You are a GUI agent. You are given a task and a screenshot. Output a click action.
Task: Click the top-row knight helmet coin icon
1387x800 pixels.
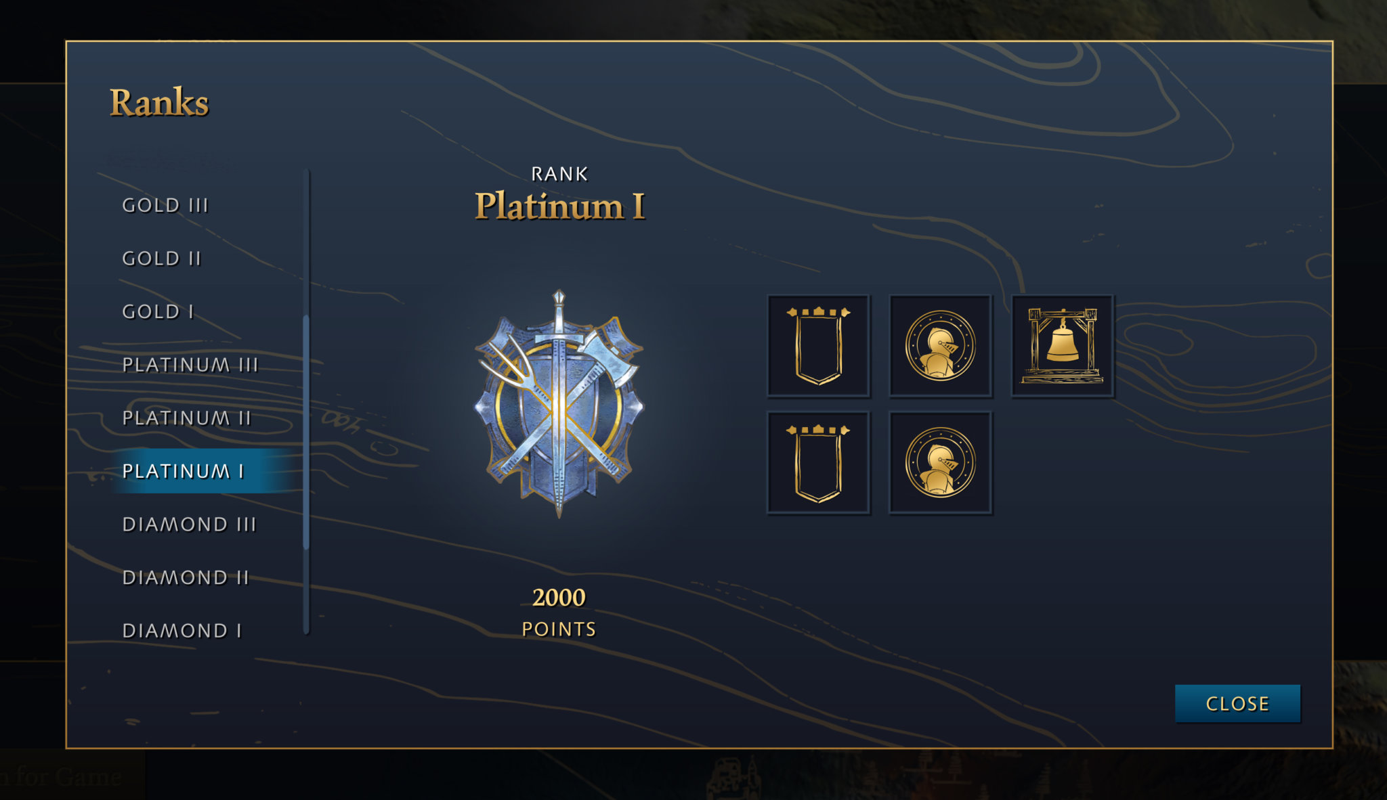(x=940, y=346)
